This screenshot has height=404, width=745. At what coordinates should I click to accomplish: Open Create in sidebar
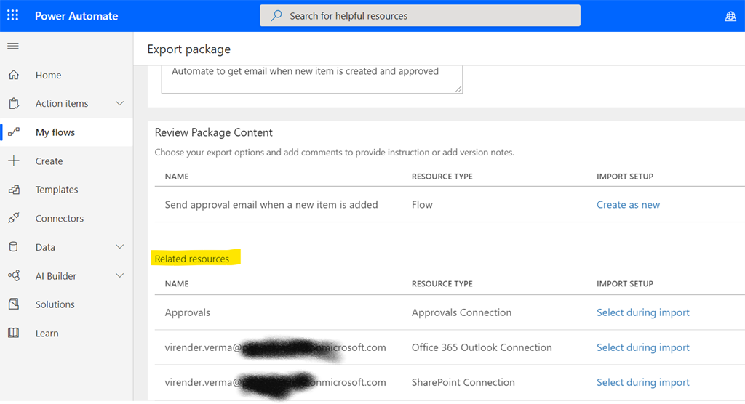49,161
